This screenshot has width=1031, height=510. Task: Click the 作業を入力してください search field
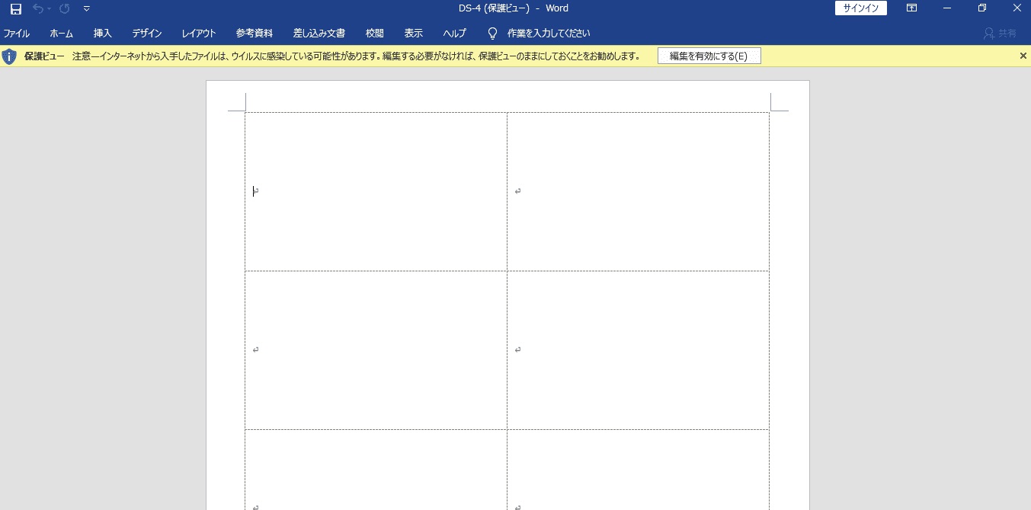549,34
